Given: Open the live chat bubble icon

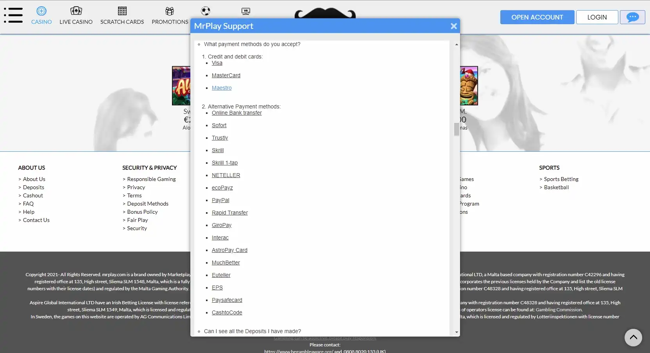Looking at the screenshot, I should pos(632,17).
